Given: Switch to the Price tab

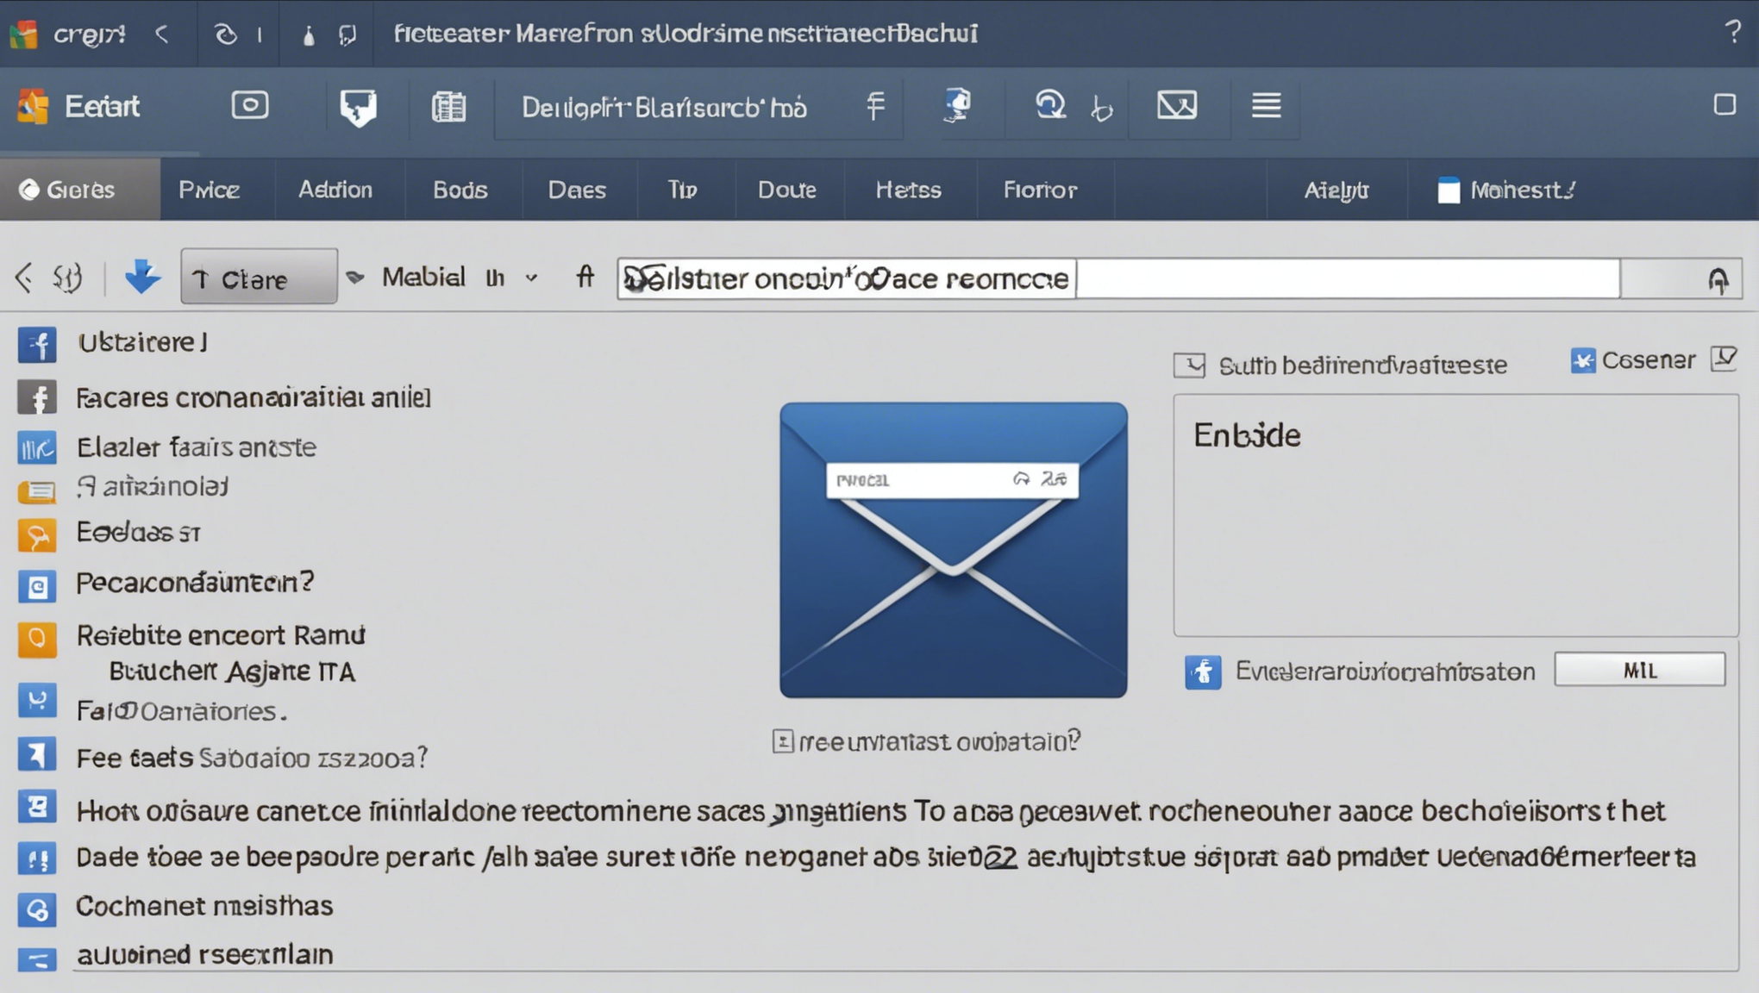Looking at the screenshot, I should [210, 190].
